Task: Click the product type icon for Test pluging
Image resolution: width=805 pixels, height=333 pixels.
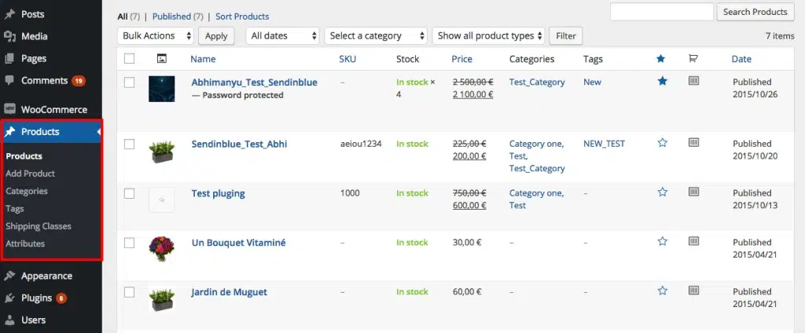Action: pos(693,192)
